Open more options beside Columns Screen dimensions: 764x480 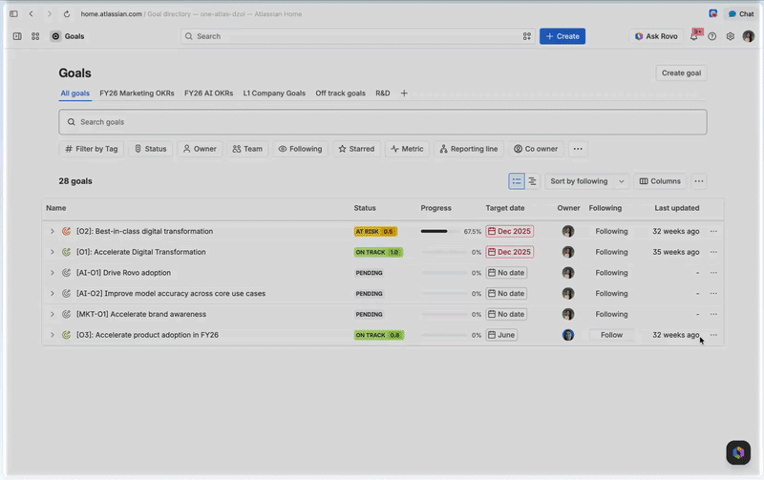tap(699, 181)
